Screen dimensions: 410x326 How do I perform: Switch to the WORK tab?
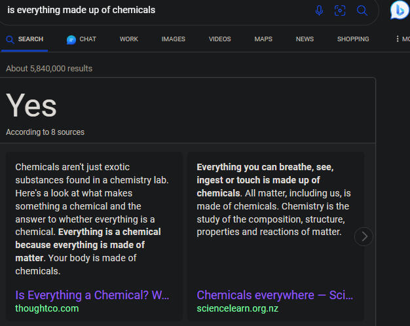[x=128, y=39]
